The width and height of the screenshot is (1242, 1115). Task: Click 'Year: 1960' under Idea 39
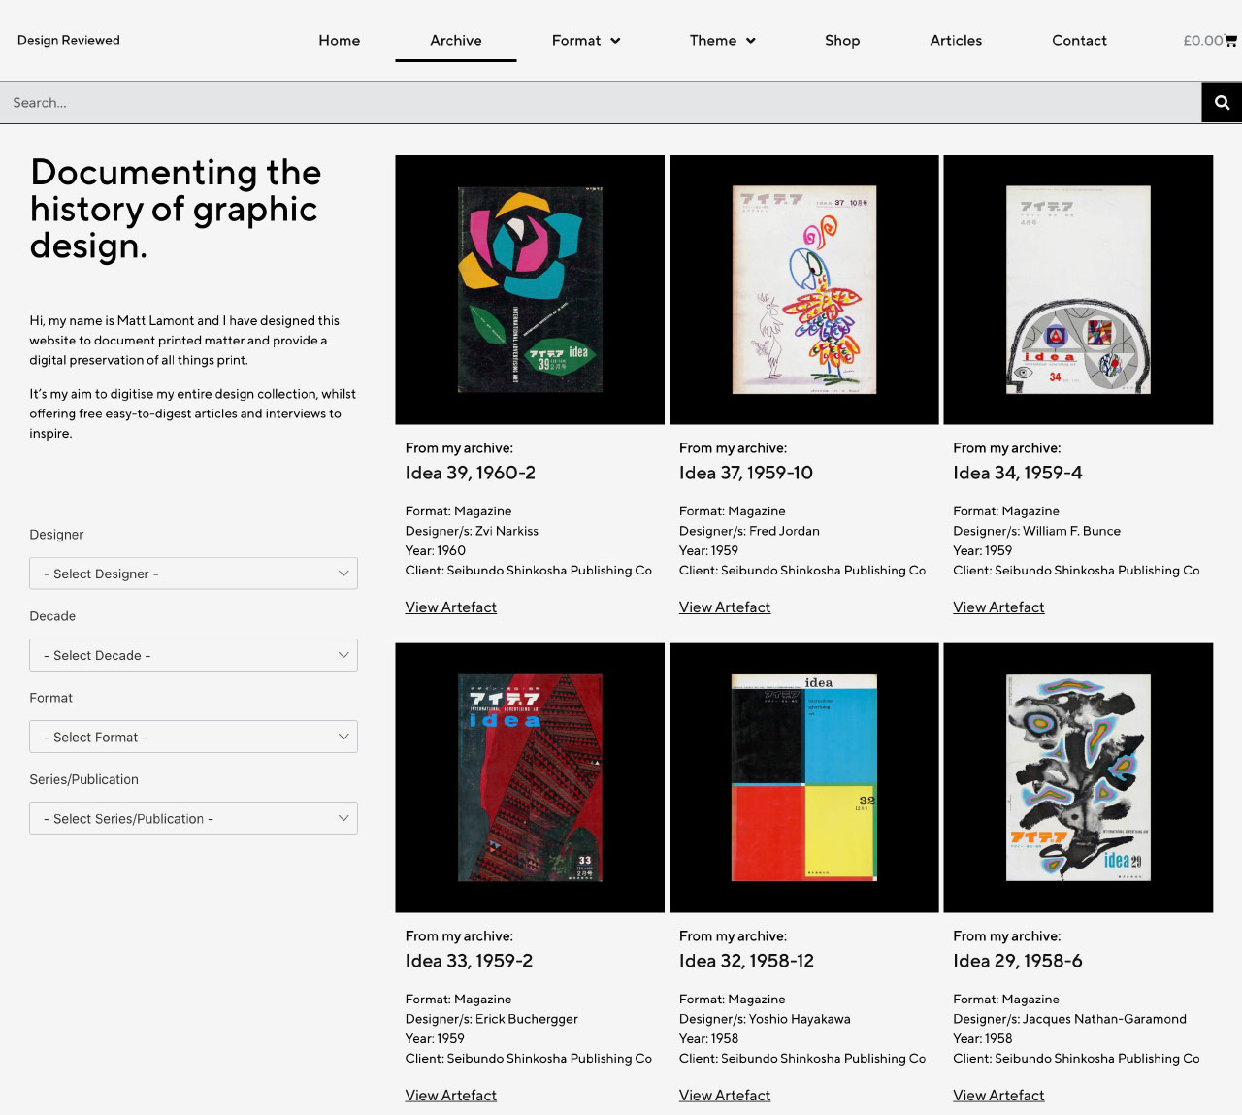point(436,550)
